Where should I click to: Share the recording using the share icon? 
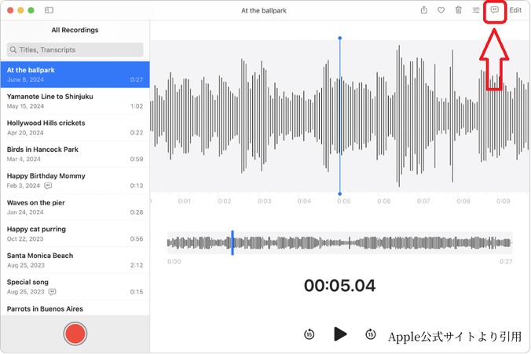tap(423, 10)
